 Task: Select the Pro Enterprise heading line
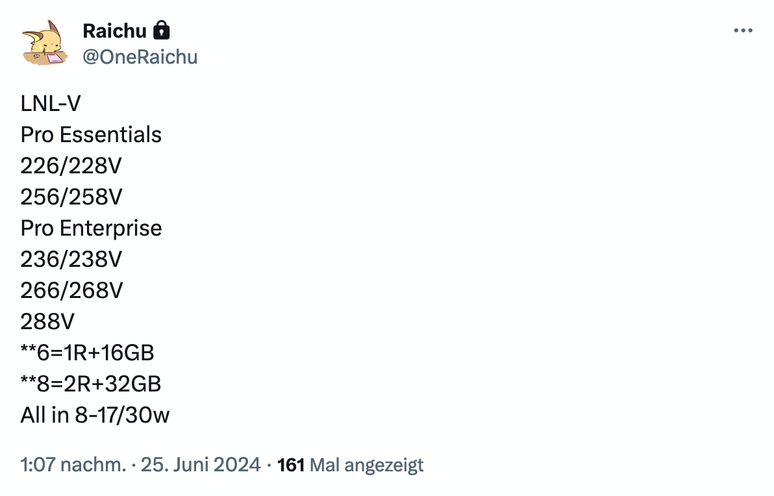(x=91, y=228)
